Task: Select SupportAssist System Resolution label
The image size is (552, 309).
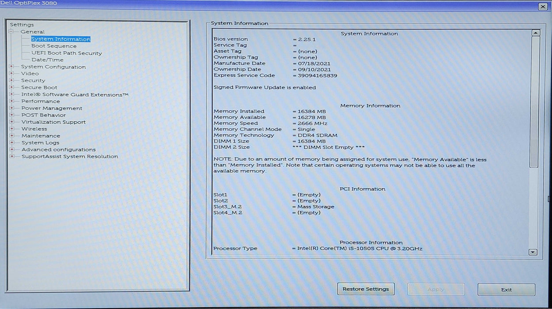Action: coord(70,156)
